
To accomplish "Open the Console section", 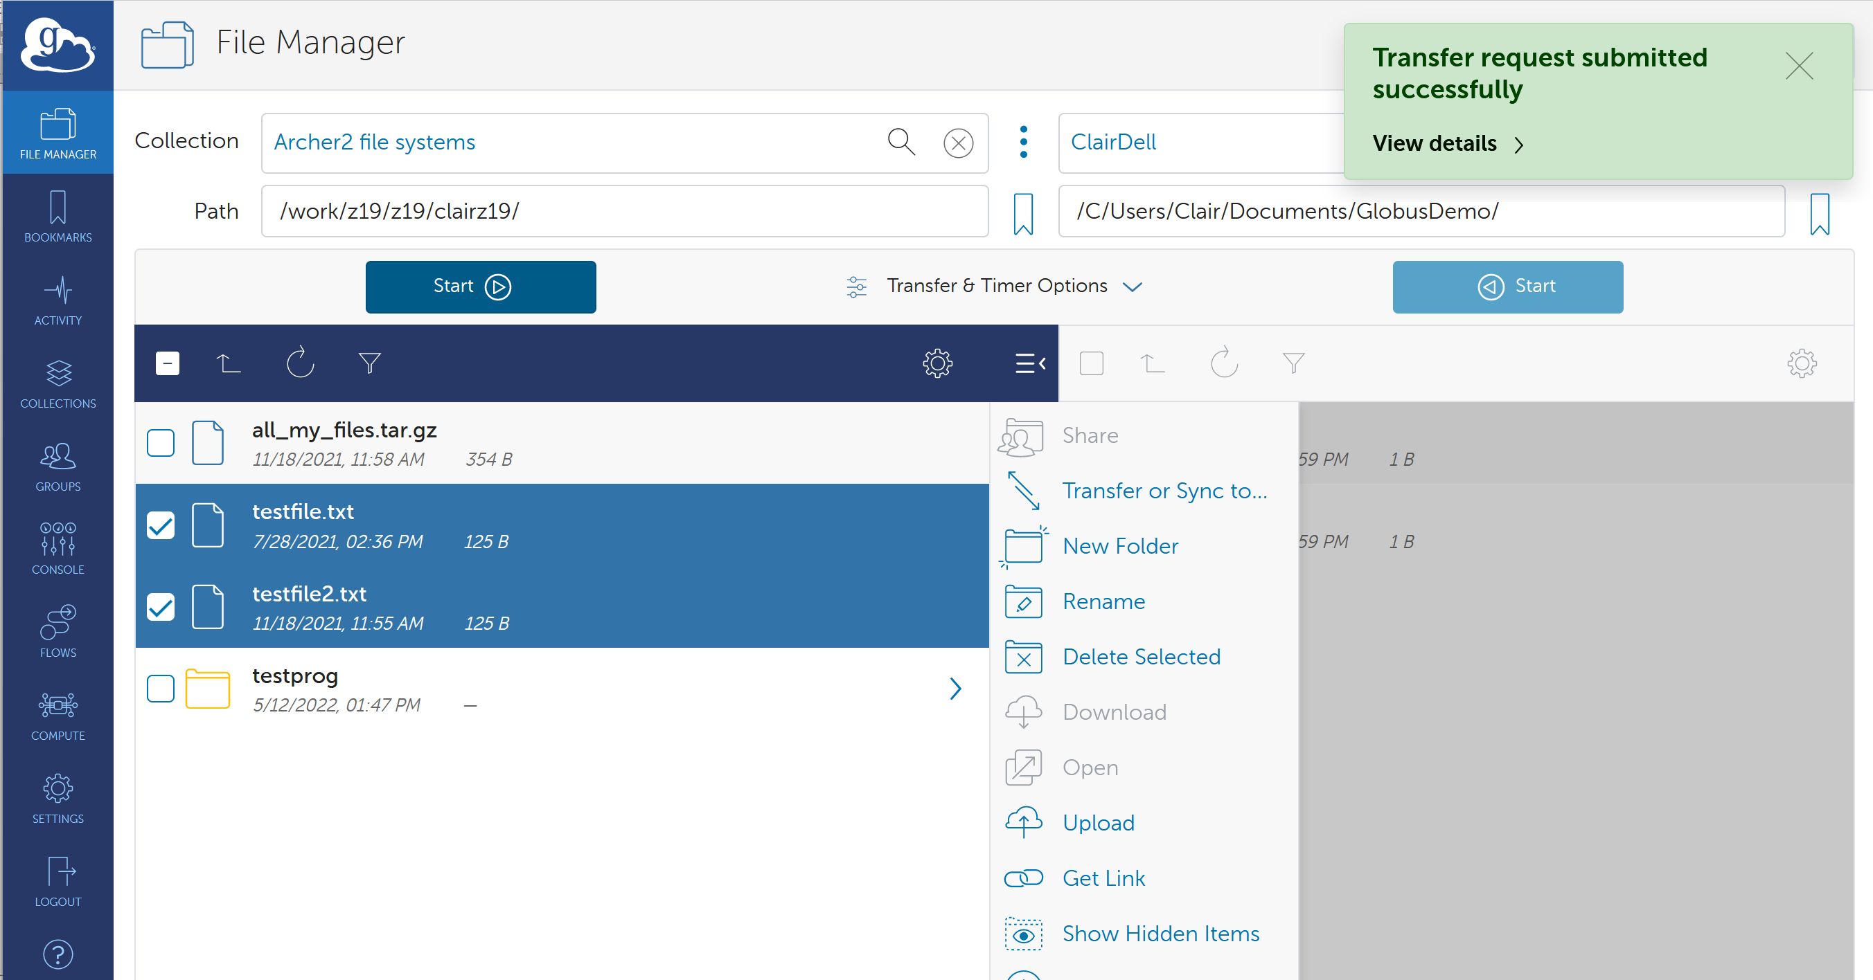I will pos(57,548).
